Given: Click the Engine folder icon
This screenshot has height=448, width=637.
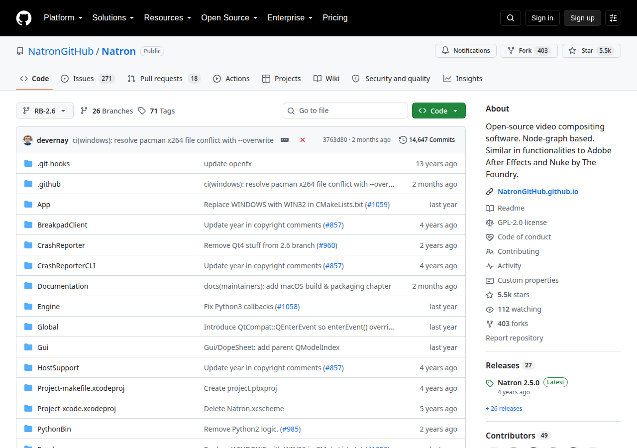Looking at the screenshot, I should click(x=28, y=307).
